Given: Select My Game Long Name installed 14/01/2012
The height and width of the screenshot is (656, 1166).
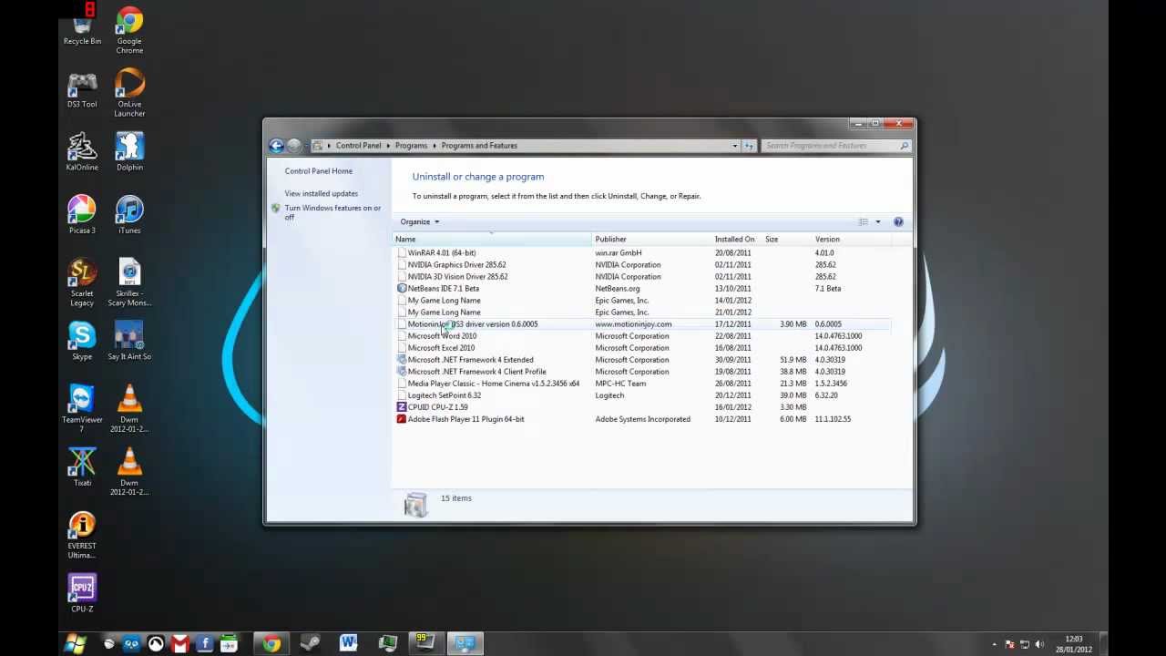Looking at the screenshot, I should (x=643, y=300).
